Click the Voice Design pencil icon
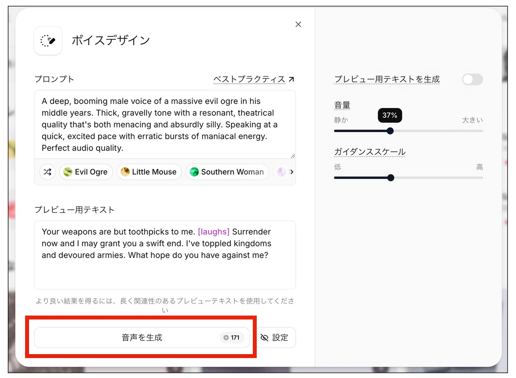 point(48,41)
